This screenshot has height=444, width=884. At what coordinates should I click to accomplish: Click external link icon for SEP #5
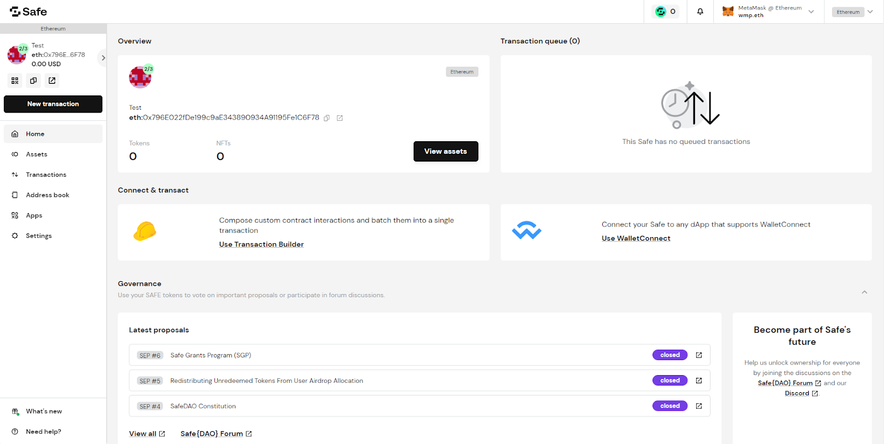coord(699,381)
